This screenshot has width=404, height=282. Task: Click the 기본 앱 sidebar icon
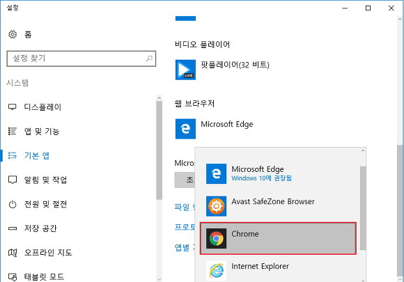click(13, 155)
